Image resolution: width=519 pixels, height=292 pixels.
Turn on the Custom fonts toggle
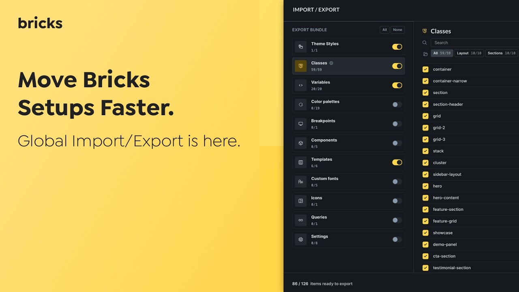point(397,182)
